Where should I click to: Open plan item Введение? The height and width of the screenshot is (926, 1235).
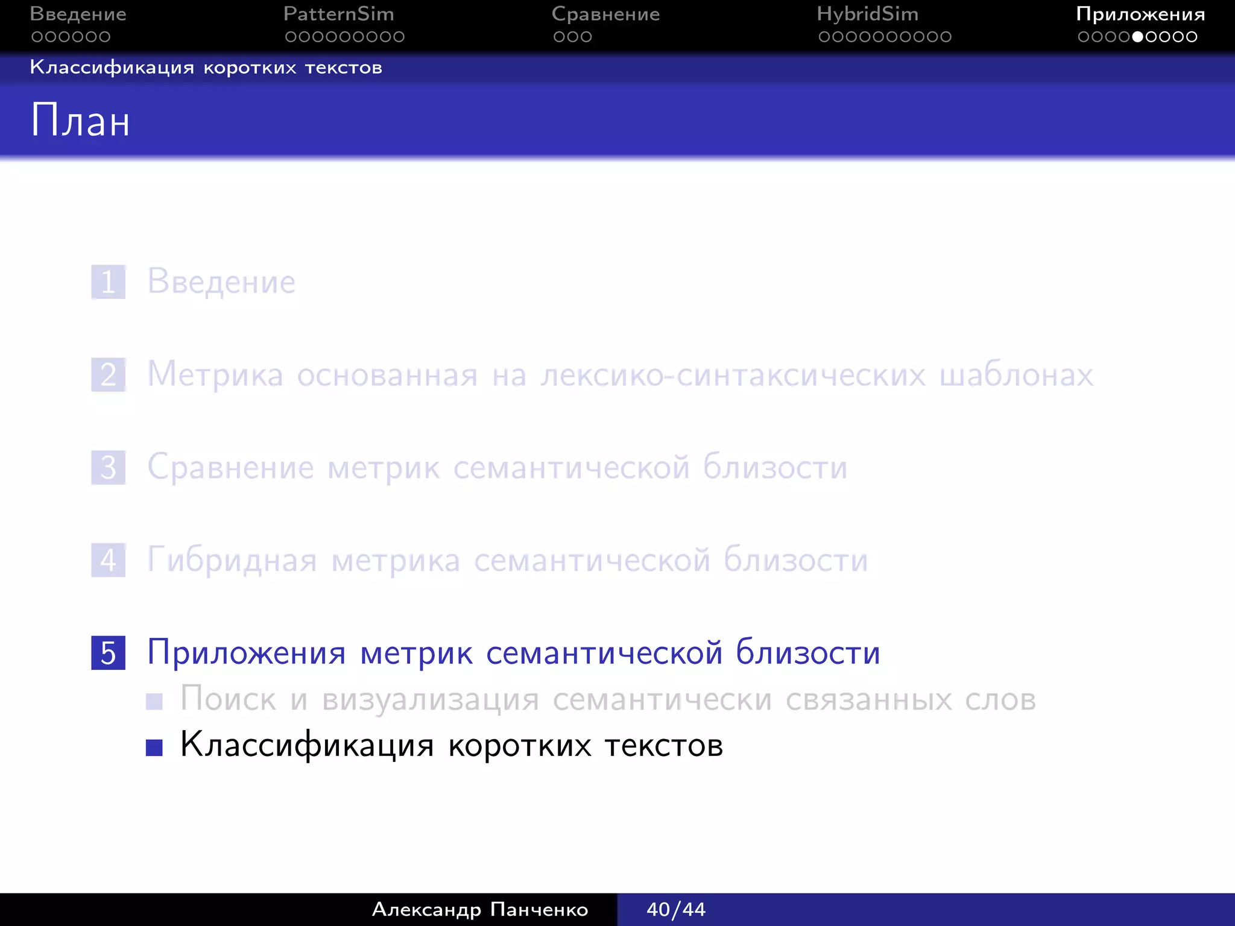click(221, 282)
